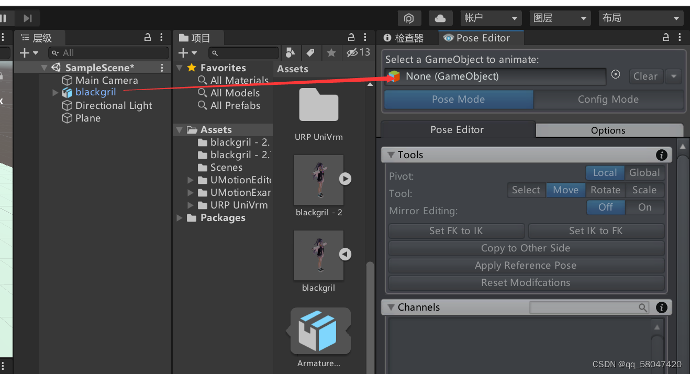Open the 布局 layout dropdown
Viewport: 690px width, 374px height.
(x=640, y=18)
